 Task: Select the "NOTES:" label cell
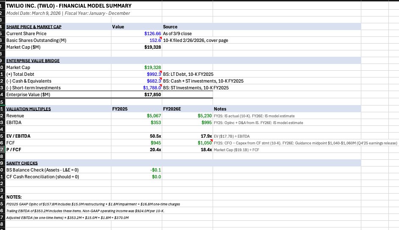(14, 197)
